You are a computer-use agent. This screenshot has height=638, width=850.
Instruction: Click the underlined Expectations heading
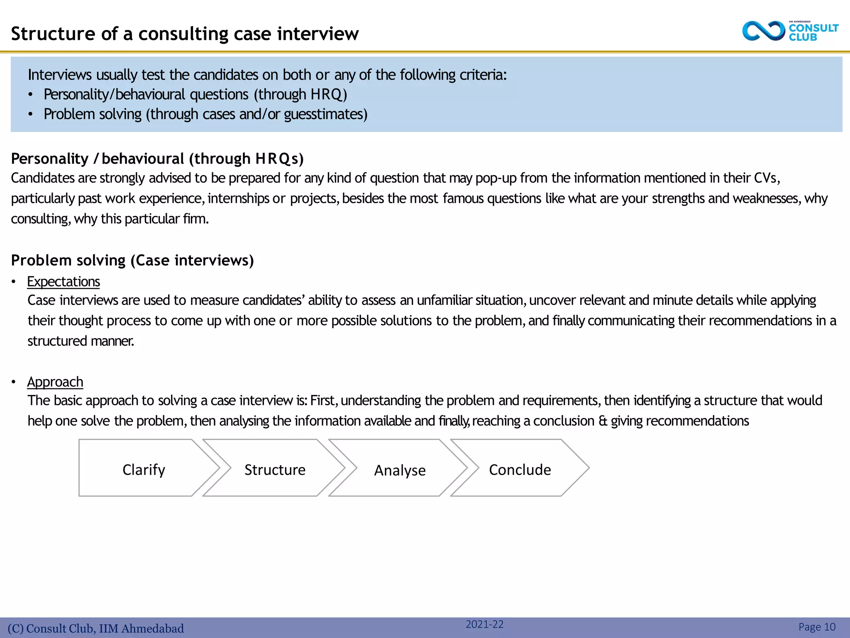point(64,282)
